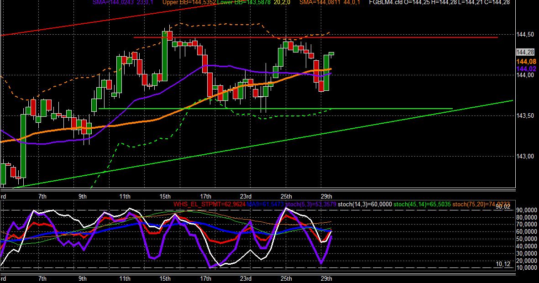
Task: Click the 11th date label under stochastic panel
Action: click(125, 278)
